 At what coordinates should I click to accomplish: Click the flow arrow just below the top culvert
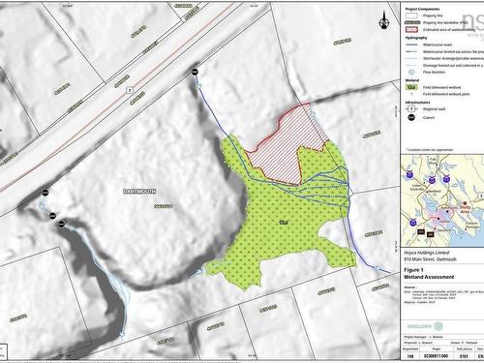pos(198,85)
